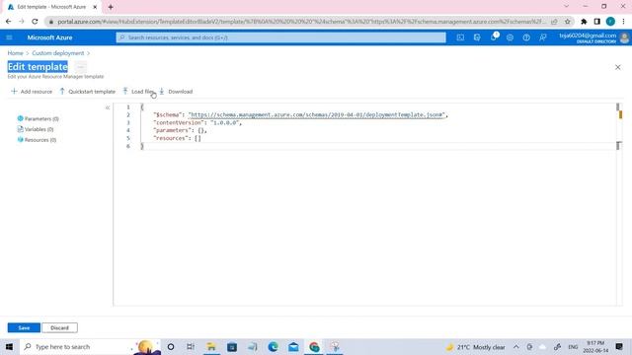Click line number 6 in editor gutter
Image resolution: width=632 pixels, height=355 pixels.
(x=128, y=146)
